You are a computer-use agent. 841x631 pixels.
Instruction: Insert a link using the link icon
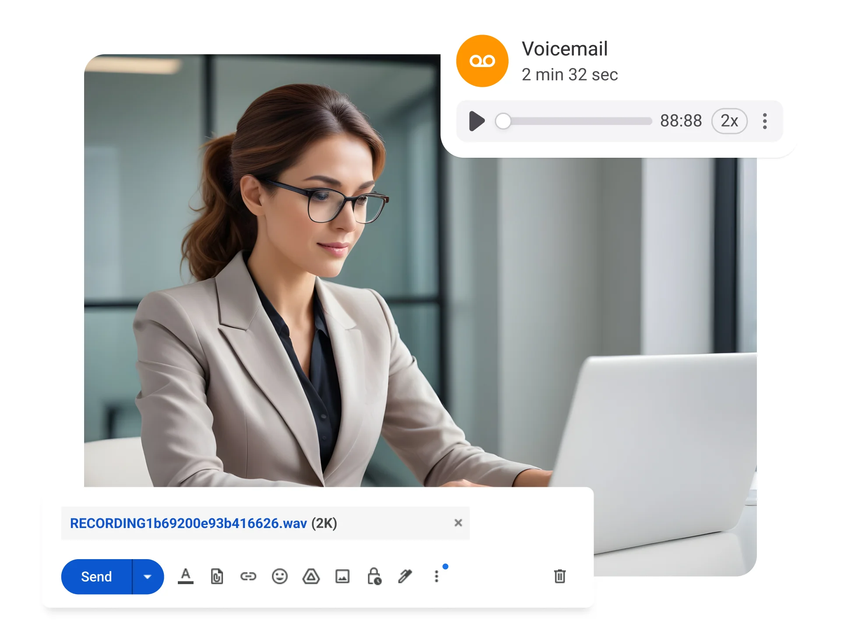coord(248,576)
